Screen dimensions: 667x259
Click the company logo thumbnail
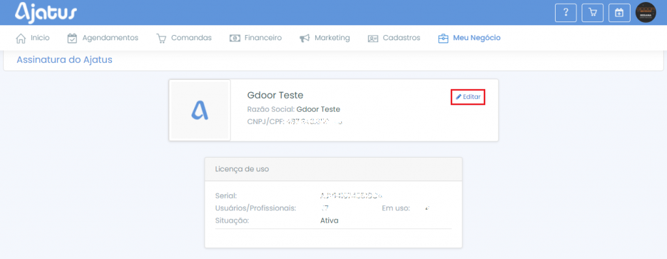[199, 110]
